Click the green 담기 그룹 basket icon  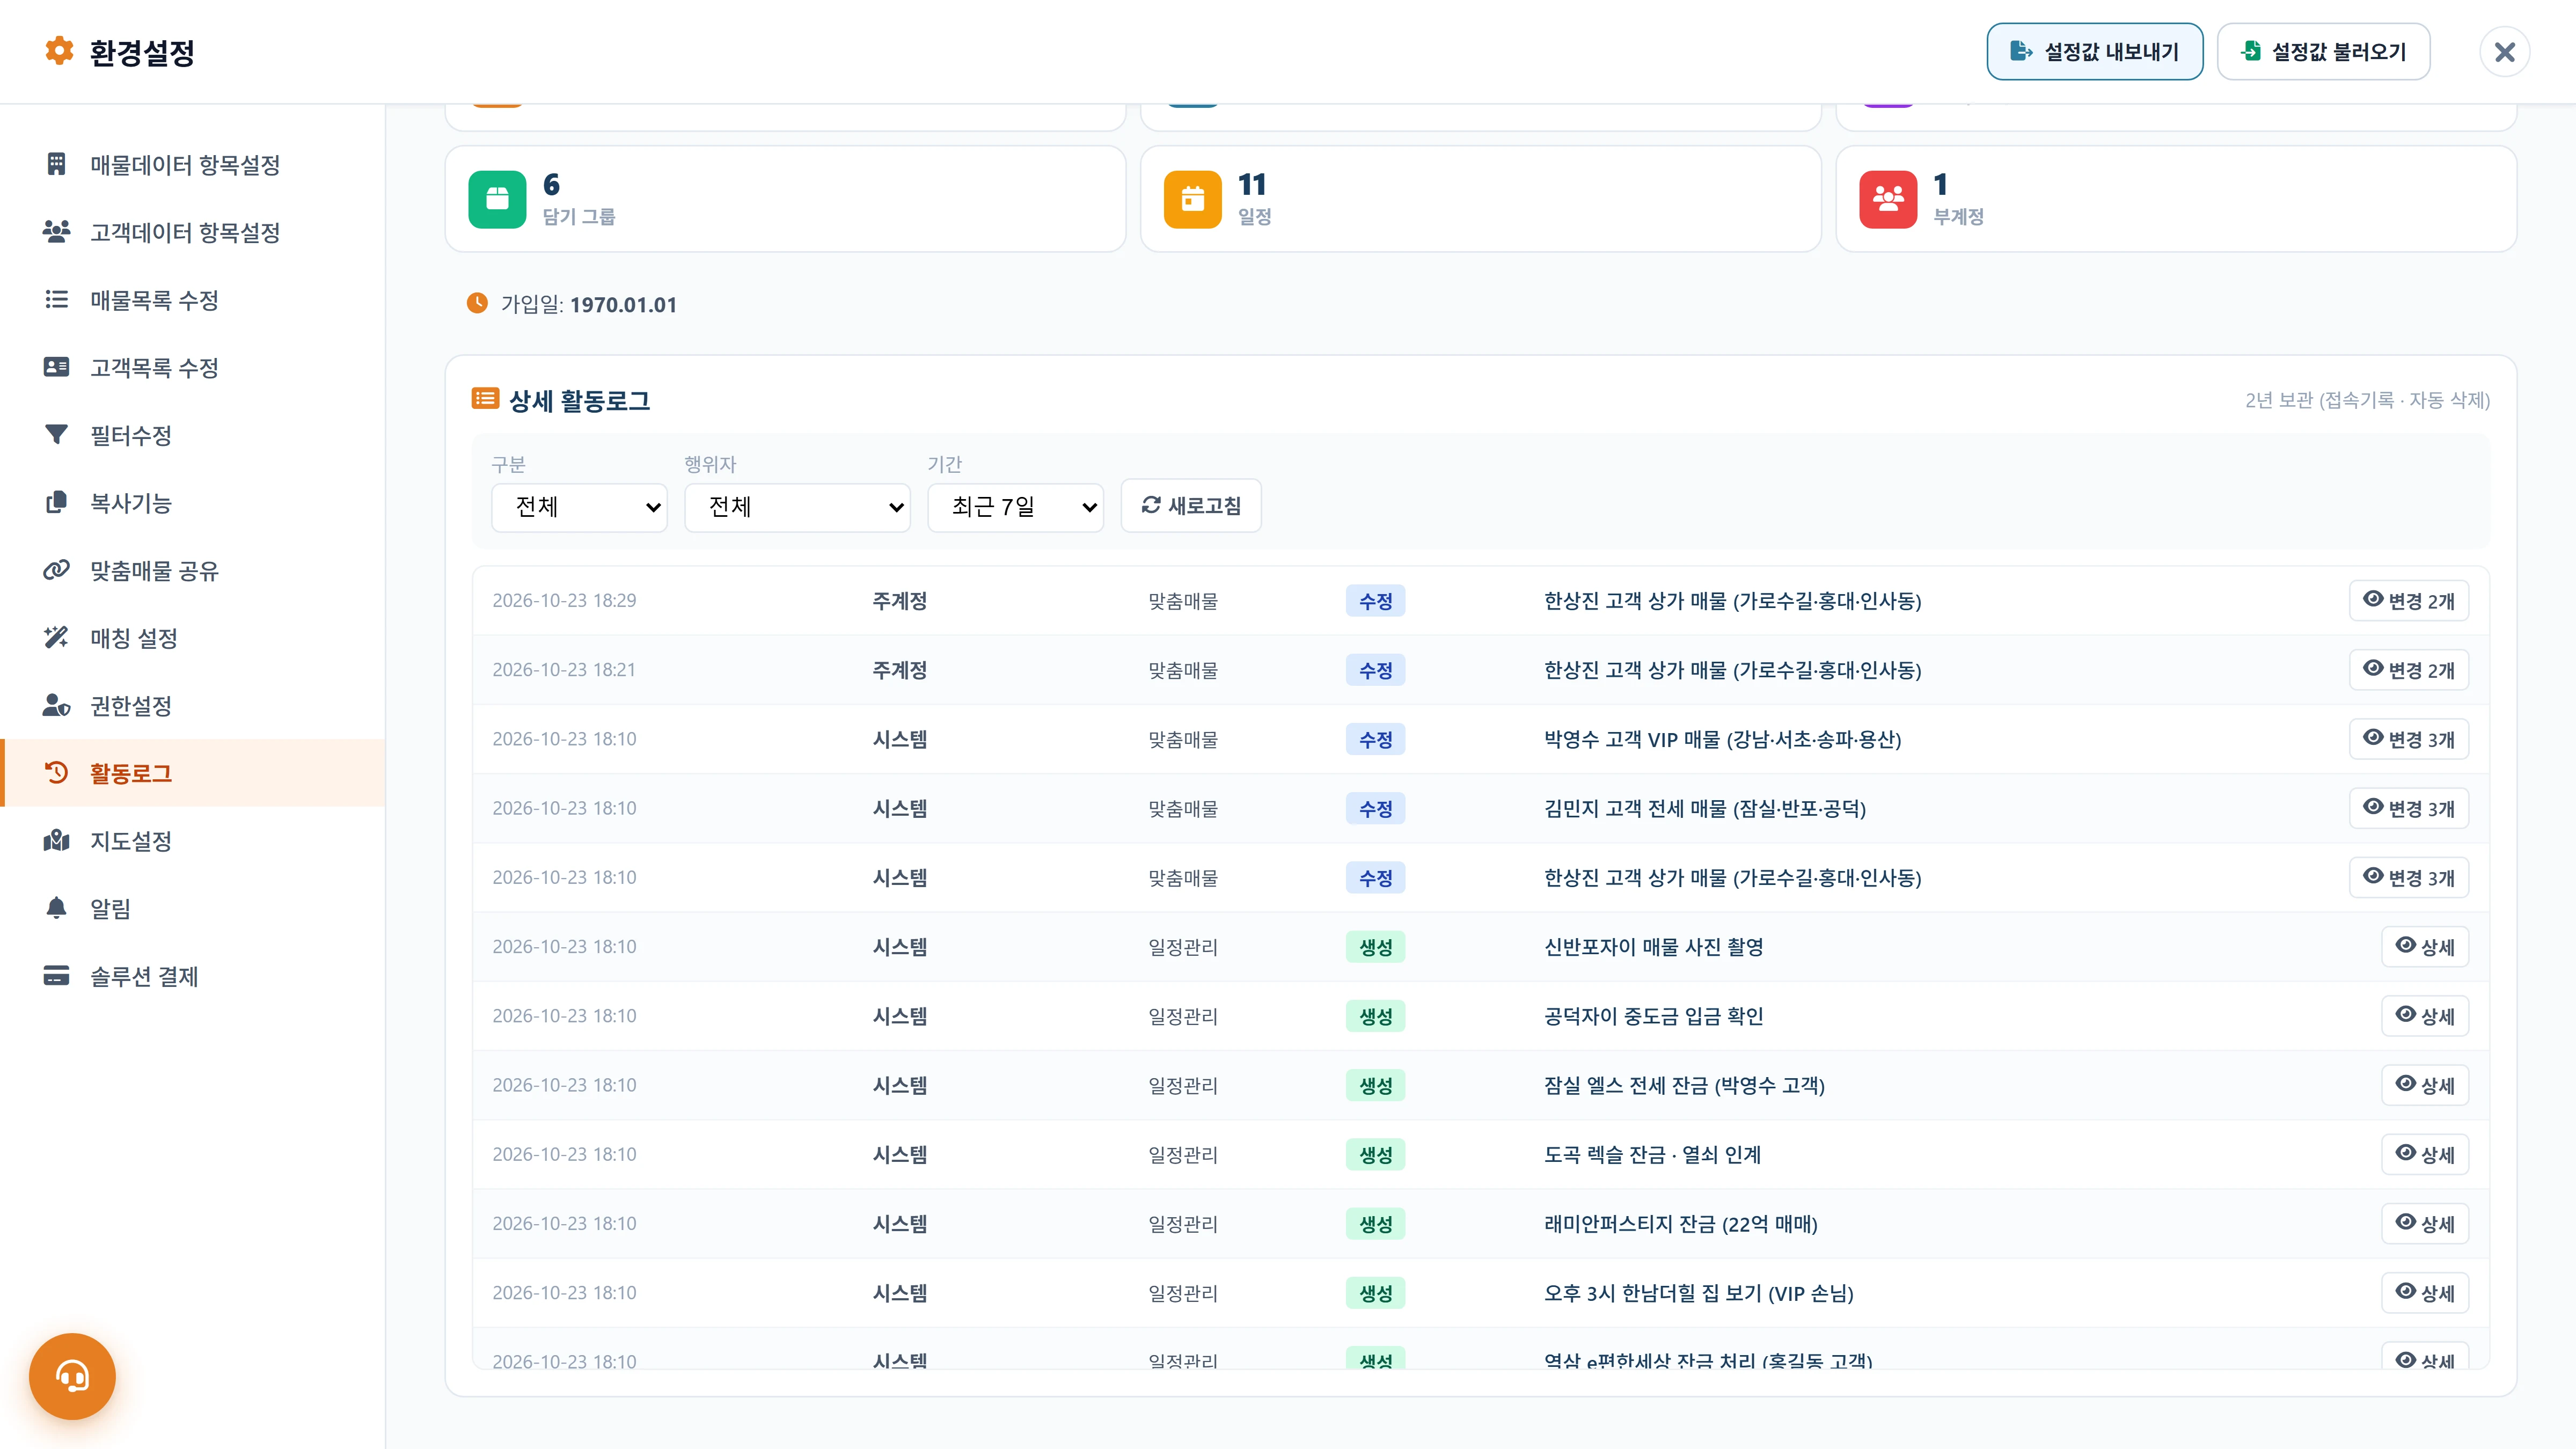pos(497,199)
